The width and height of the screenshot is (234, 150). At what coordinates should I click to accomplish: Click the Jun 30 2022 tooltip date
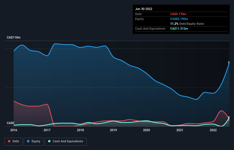(x=144, y=9)
